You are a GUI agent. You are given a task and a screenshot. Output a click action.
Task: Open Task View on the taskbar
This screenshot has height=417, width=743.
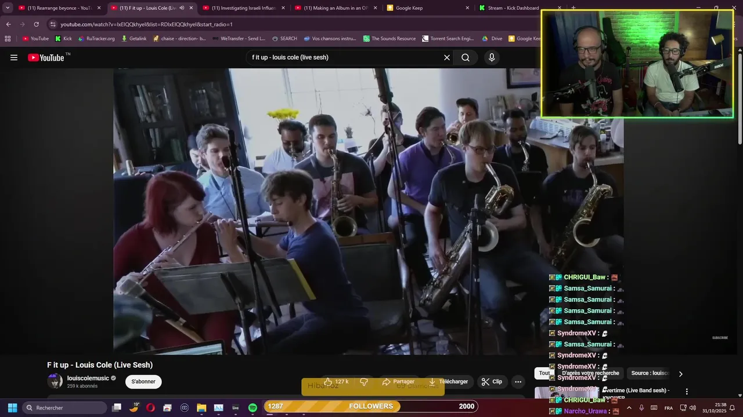pyautogui.click(x=117, y=408)
